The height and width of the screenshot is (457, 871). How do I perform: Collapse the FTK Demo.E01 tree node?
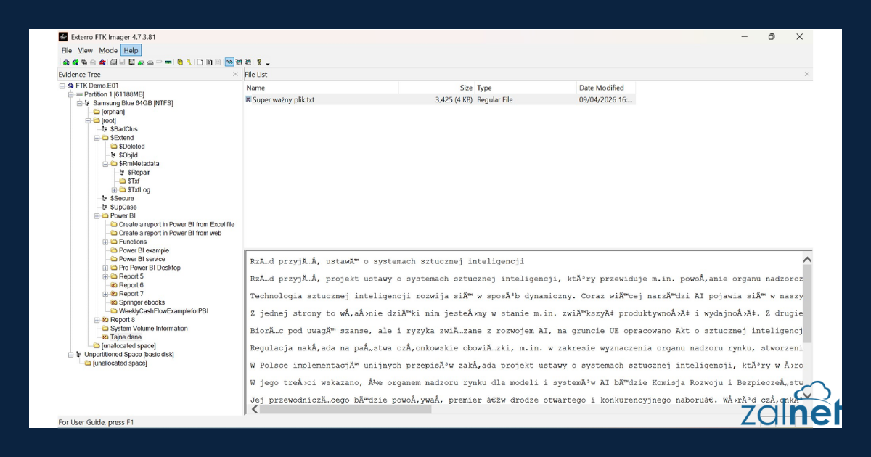pos(62,86)
